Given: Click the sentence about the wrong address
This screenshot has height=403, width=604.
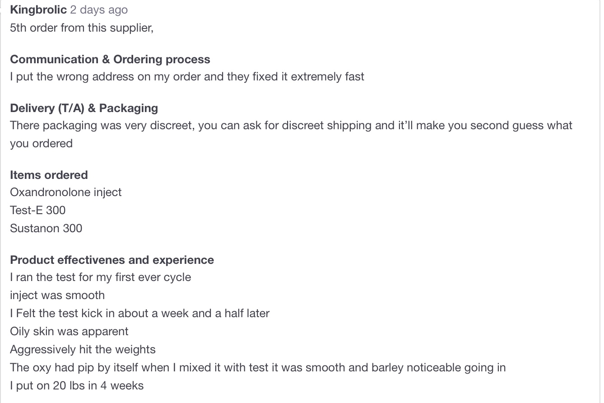Looking at the screenshot, I should [x=187, y=76].
